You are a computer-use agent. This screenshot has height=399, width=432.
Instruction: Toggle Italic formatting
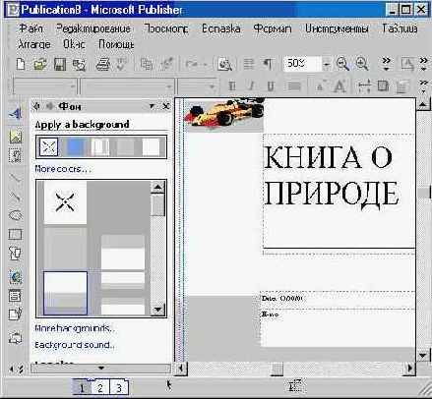tap(251, 86)
